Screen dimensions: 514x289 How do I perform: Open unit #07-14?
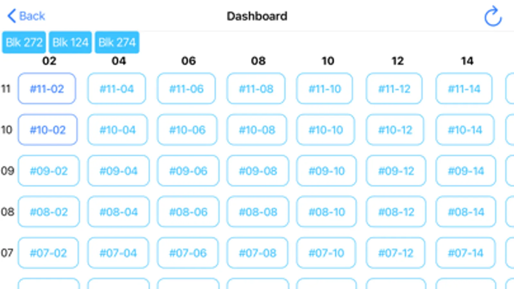click(465, 253)
